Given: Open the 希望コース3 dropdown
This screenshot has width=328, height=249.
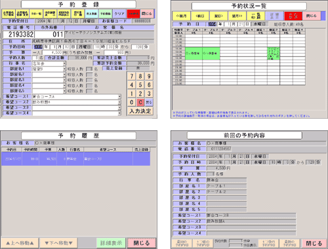Looking at the screenshot, I should tap(119, 107).
